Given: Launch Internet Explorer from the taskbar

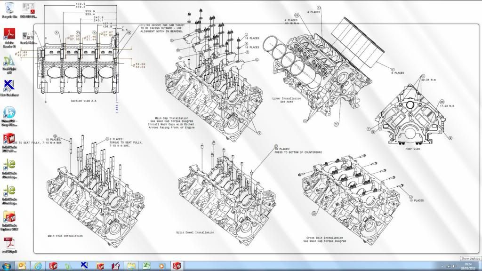Looking at the screenshot, I should tap(38, 266).
